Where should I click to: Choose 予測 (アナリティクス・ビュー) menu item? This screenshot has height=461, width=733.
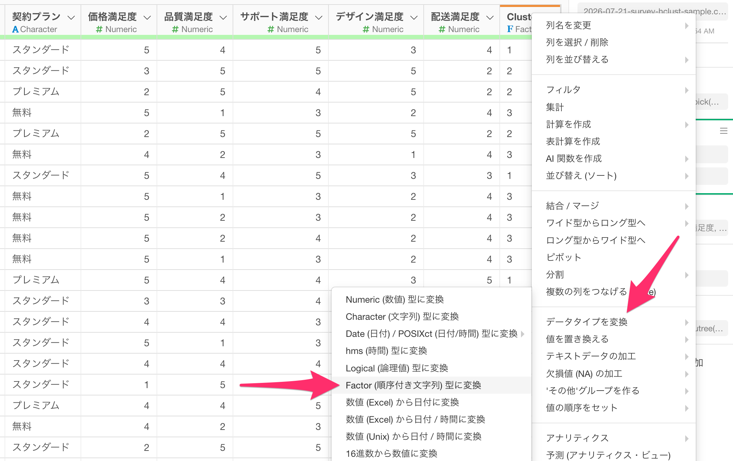pos(614,455)
